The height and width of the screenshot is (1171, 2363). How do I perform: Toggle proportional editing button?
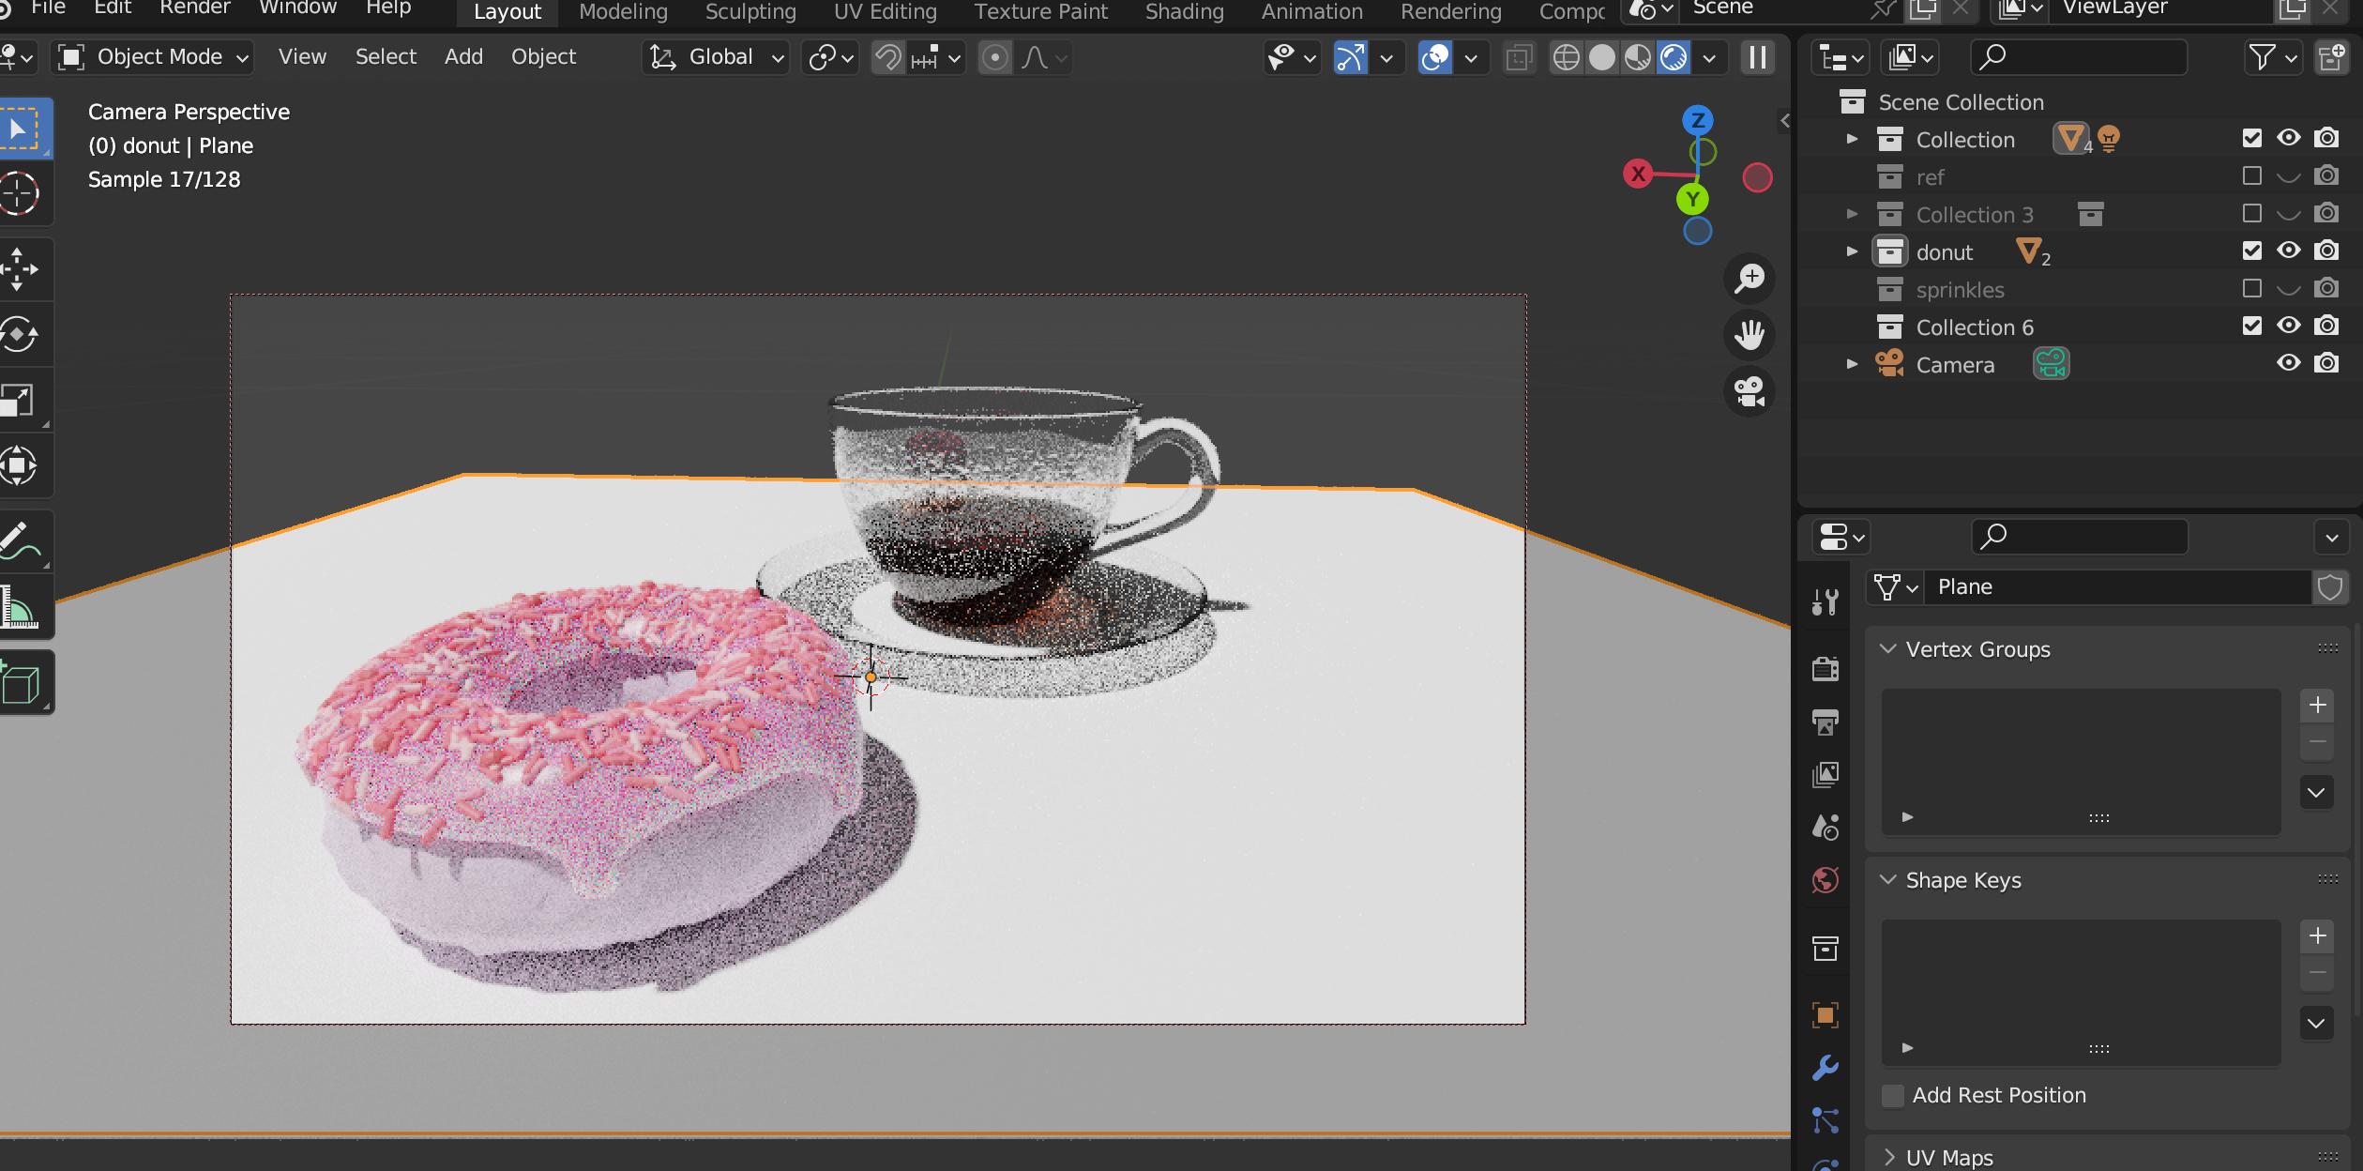(995, 57)
